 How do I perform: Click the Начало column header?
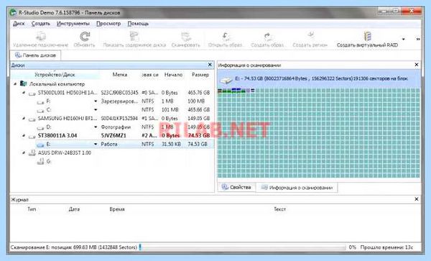[x=173, y=75]
